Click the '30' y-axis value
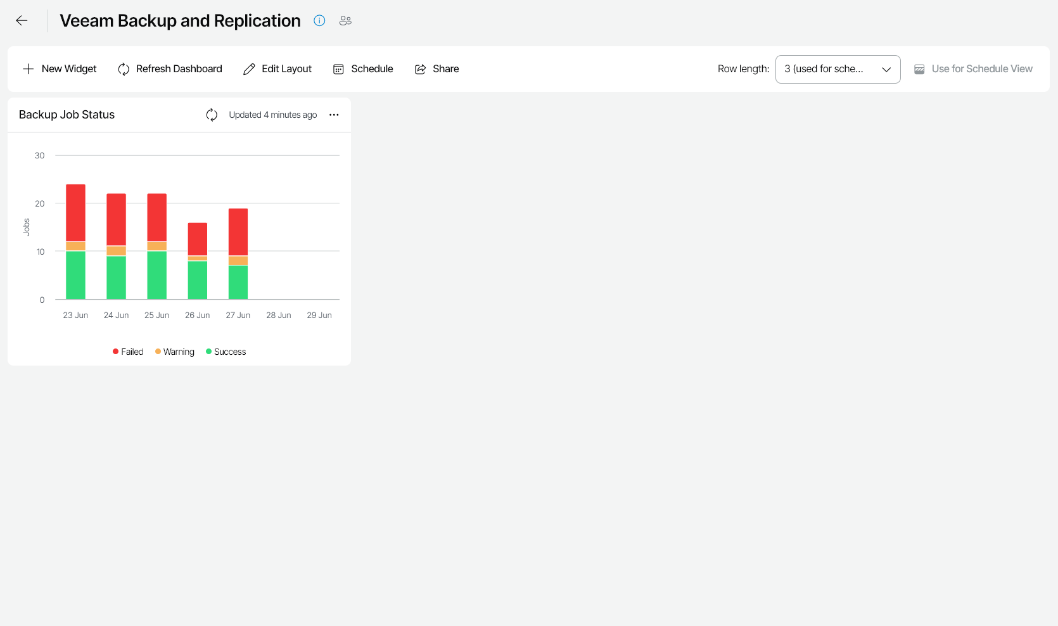 39,155
